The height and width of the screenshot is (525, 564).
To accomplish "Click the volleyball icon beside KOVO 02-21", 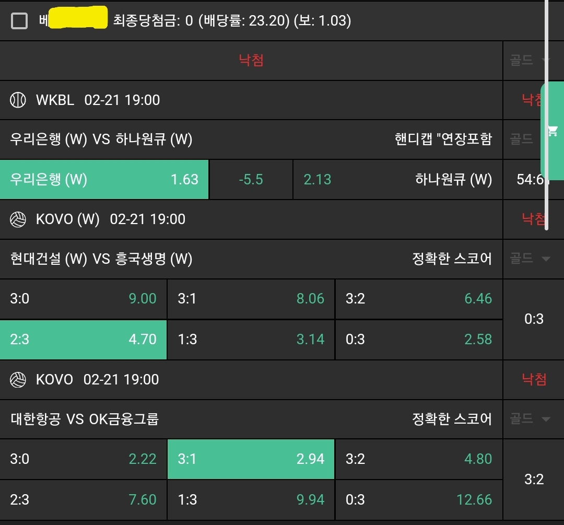I will point(18,380).
